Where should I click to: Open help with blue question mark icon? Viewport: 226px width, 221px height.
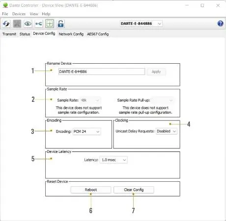(x=221, y=24)
